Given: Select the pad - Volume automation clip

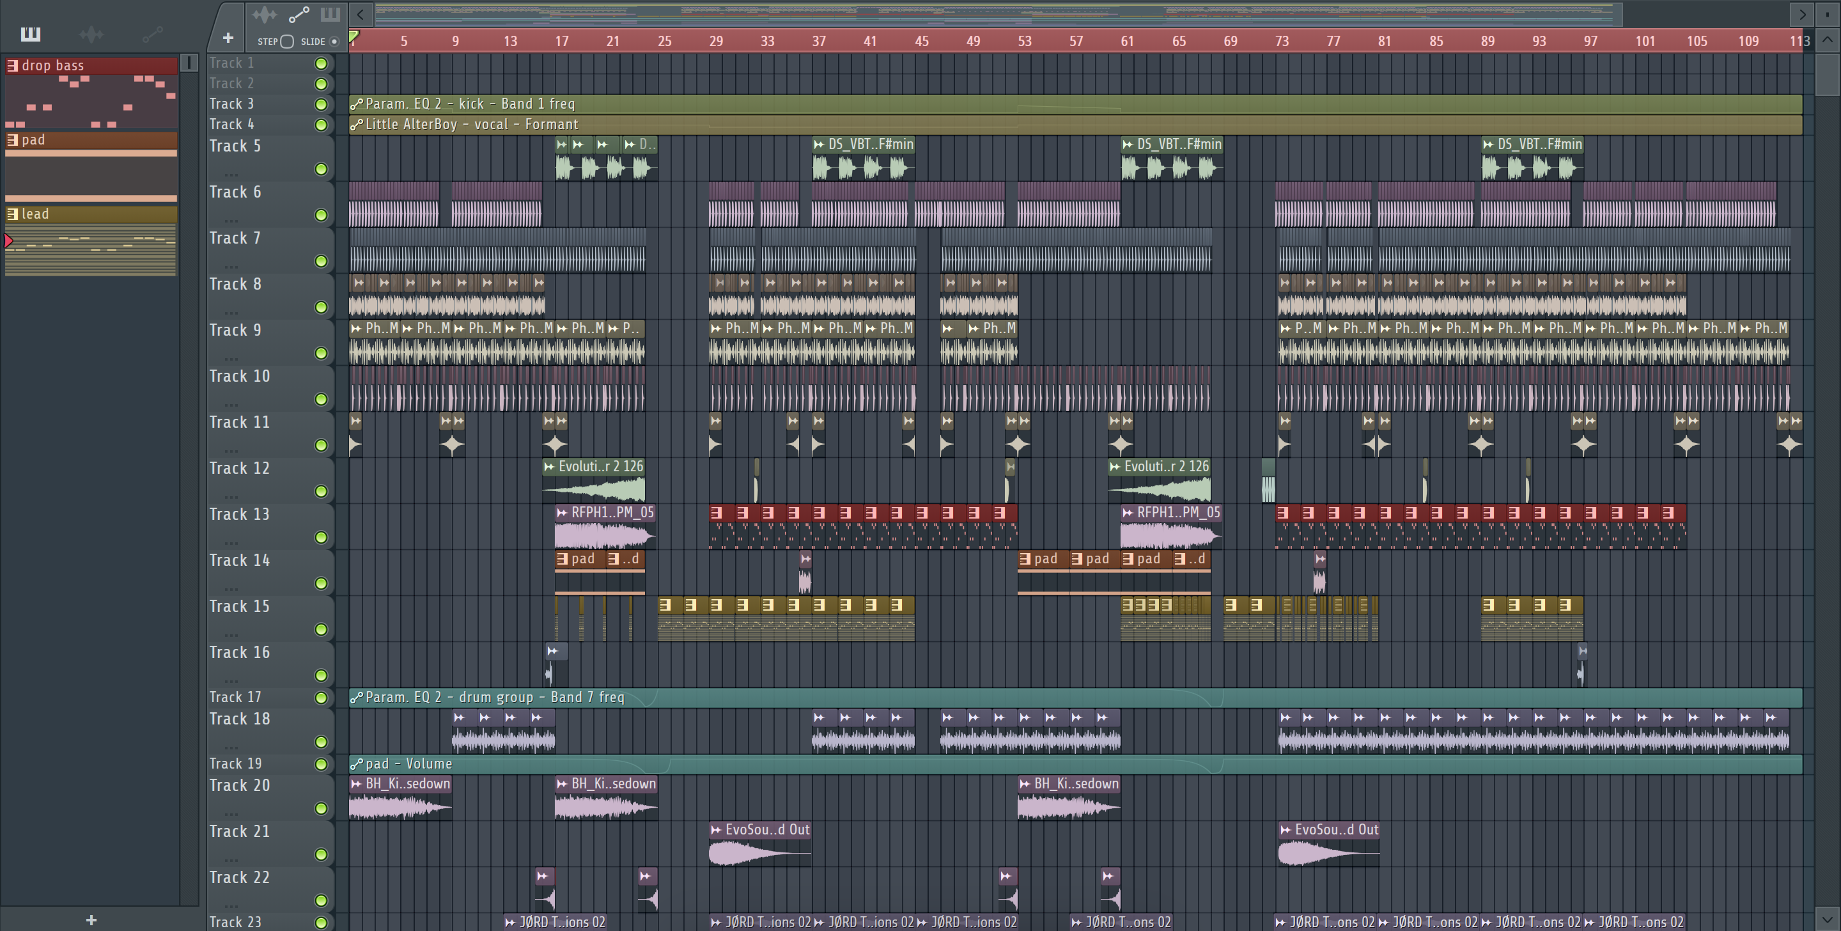Looking at the screenshot, I should [x=1076, y=764].
